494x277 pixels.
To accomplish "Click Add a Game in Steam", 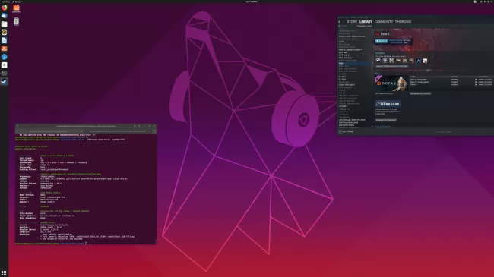I will pyautogui.click(x=347, y=131).
